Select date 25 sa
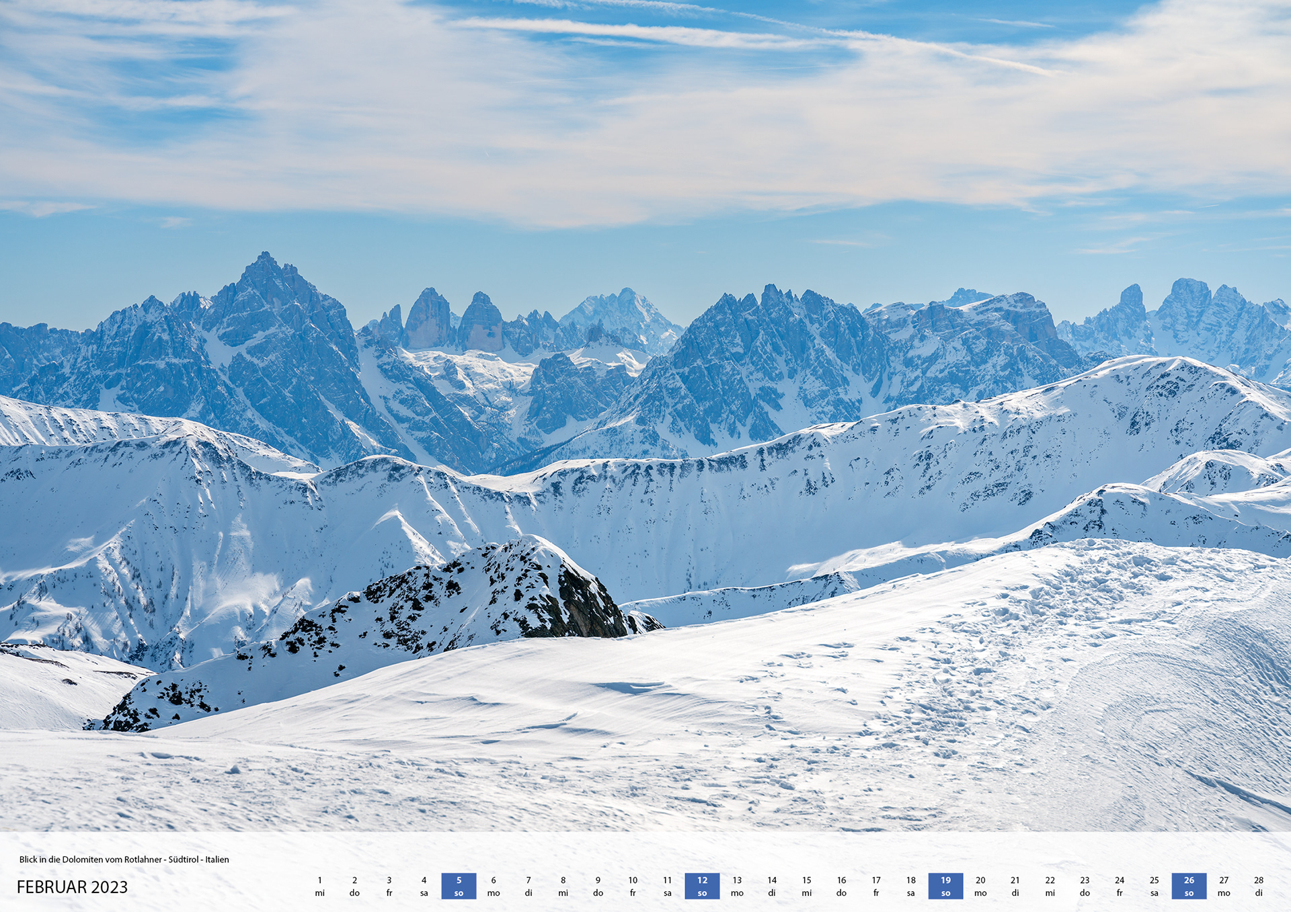Screen dimensions: 1291x912 pos(1155,886)
